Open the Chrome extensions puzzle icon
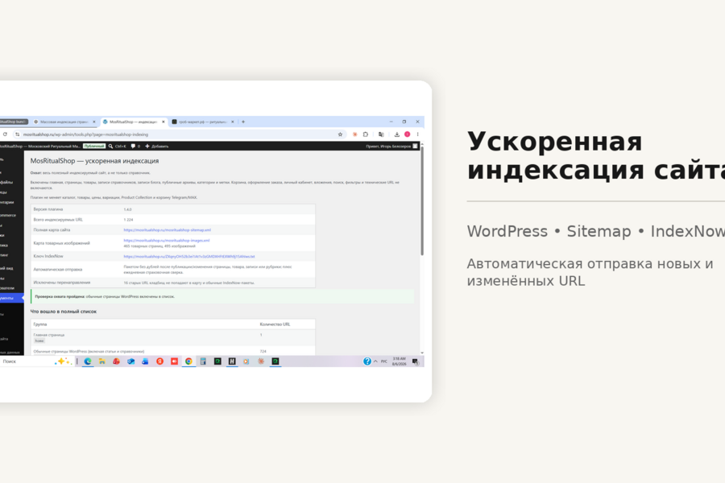Viewport: 725px width, 483px height. coord(365,134)
